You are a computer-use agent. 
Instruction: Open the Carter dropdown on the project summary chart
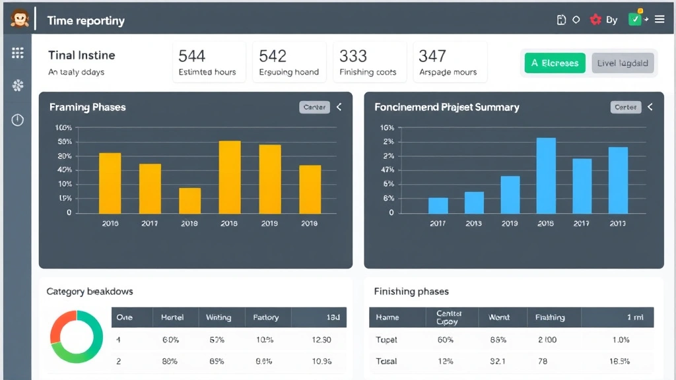pyautogui.click(x=625, y=107)
